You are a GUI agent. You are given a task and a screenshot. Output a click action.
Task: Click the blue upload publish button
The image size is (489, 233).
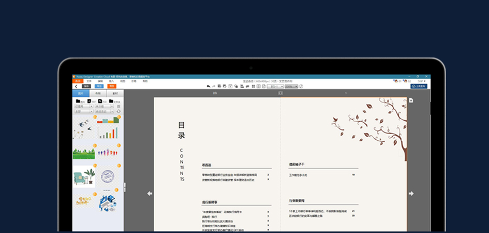tap(418, 86)
